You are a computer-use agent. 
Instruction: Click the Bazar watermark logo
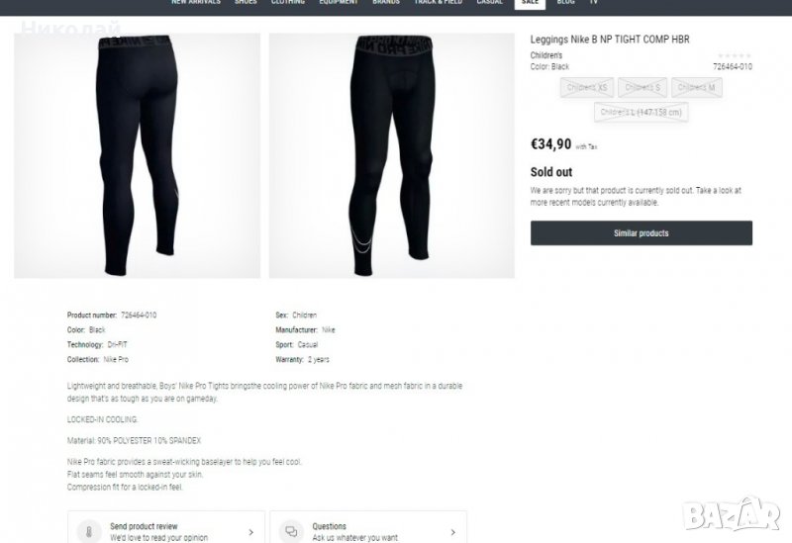731,514
